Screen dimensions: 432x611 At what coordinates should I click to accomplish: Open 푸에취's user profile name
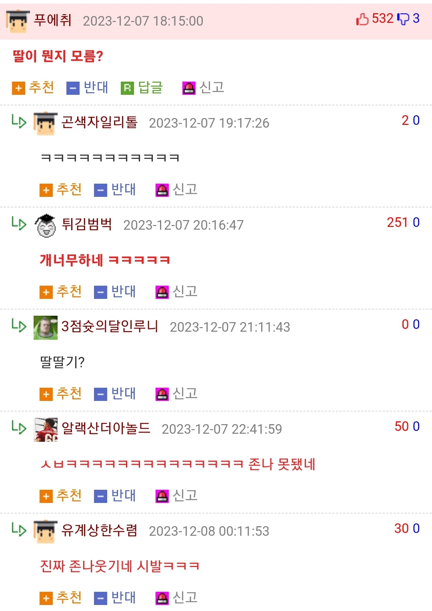point(52,20)
